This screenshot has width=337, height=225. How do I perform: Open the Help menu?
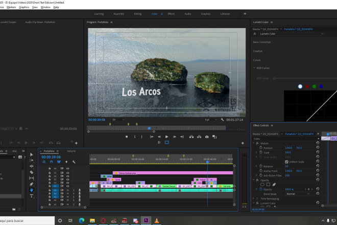tap(56, 7)
